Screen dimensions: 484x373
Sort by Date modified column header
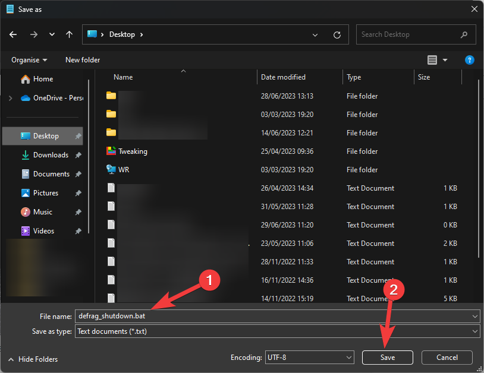[x=283, y=77]
